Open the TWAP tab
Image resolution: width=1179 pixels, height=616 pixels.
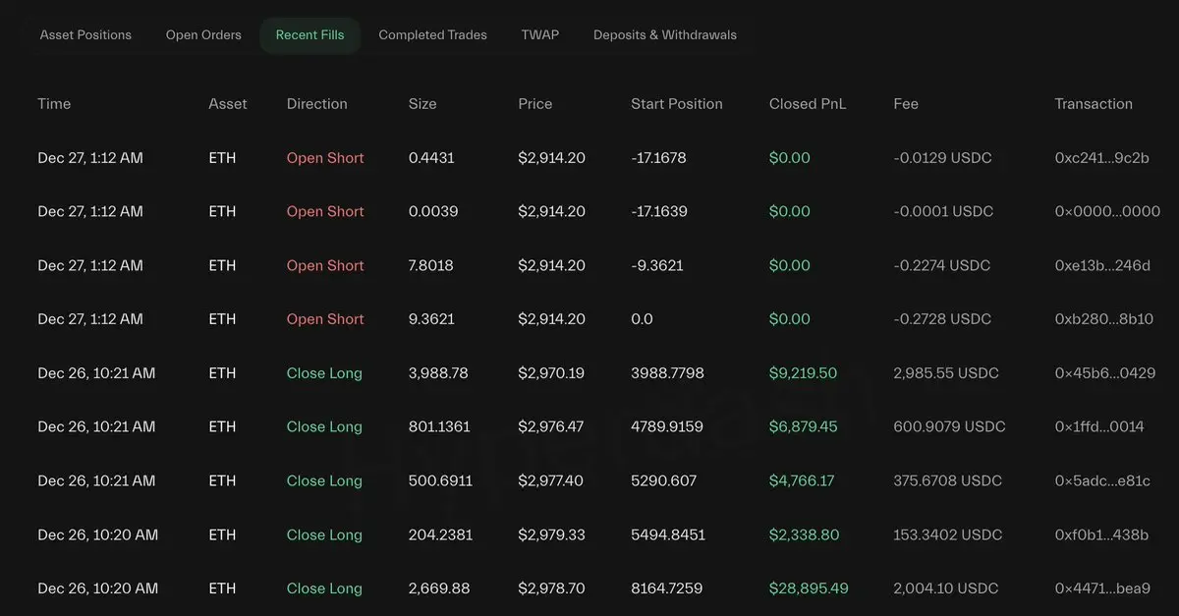[540, 35]
